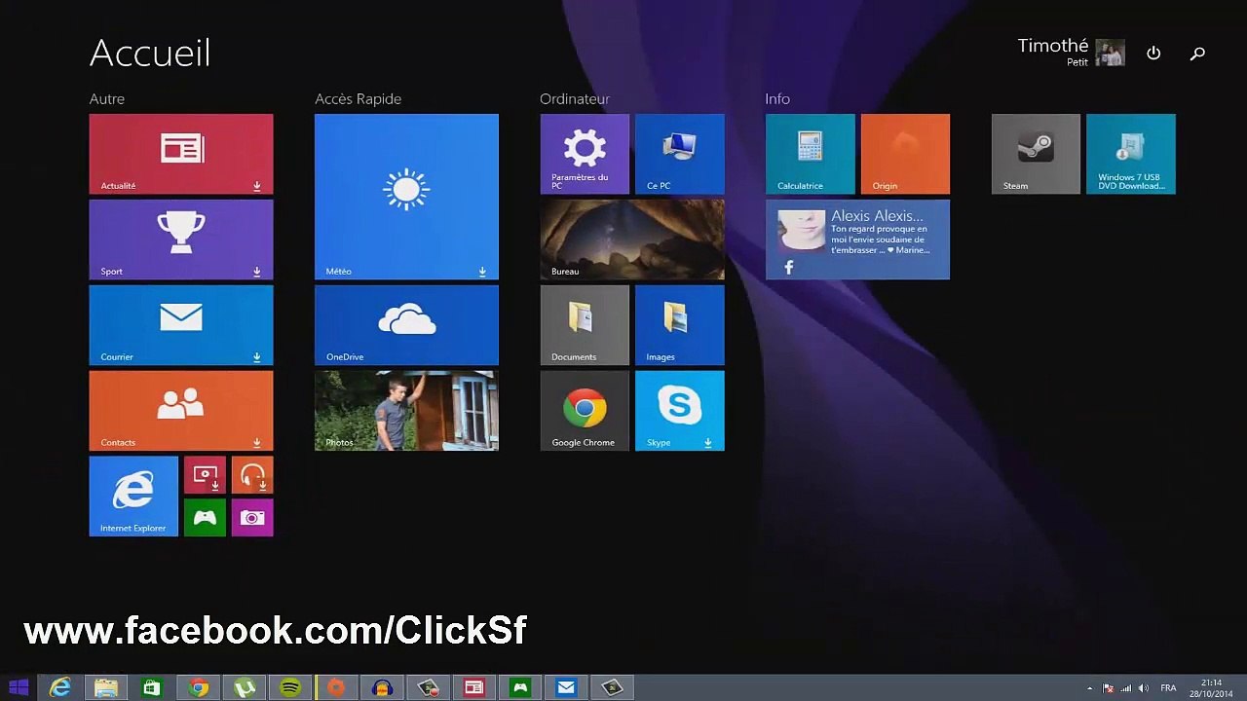Screen dimensions: 1247x701
Task: Open the Courrier mail tile
Action: click(181, 325)
